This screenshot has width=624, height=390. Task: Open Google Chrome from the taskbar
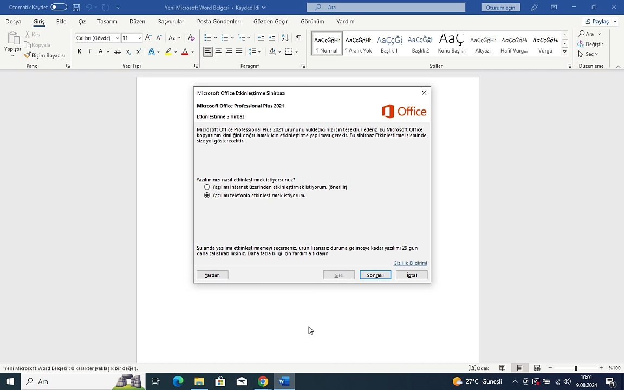(x=263, y=381)
